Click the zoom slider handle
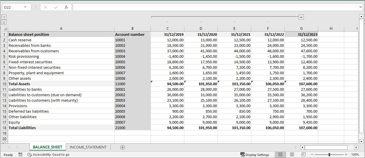This screenshot has width=365, height=158. [329, 155]
